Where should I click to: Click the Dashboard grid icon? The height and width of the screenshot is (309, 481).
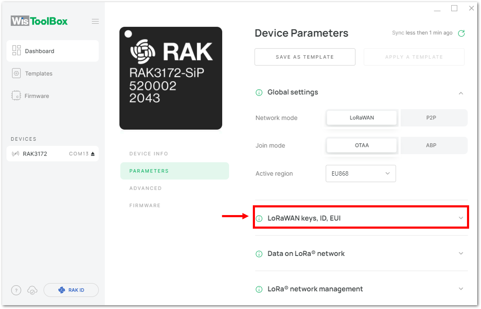16,50
